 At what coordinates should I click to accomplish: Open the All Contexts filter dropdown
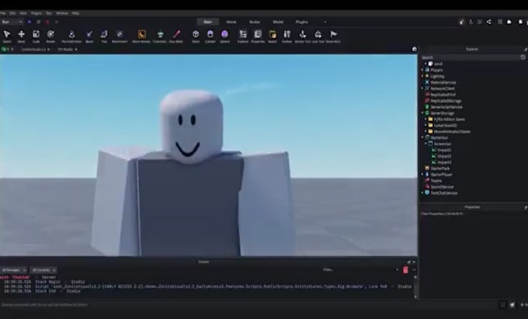tap(43, 270)
